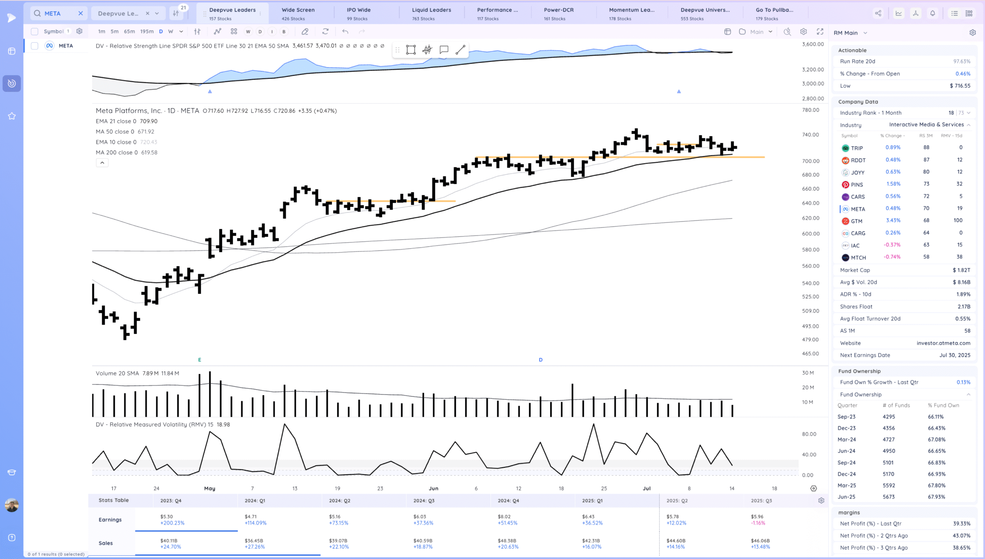Open investor.atmeta.com website link
The image size is (985, 559).
tap(943, 343)
